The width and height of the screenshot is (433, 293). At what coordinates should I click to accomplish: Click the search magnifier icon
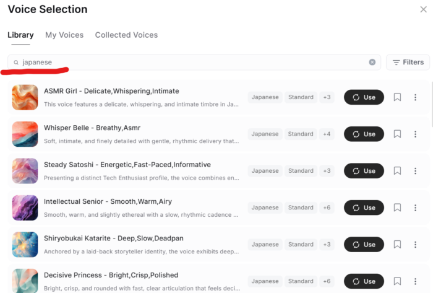coord(16,63)
